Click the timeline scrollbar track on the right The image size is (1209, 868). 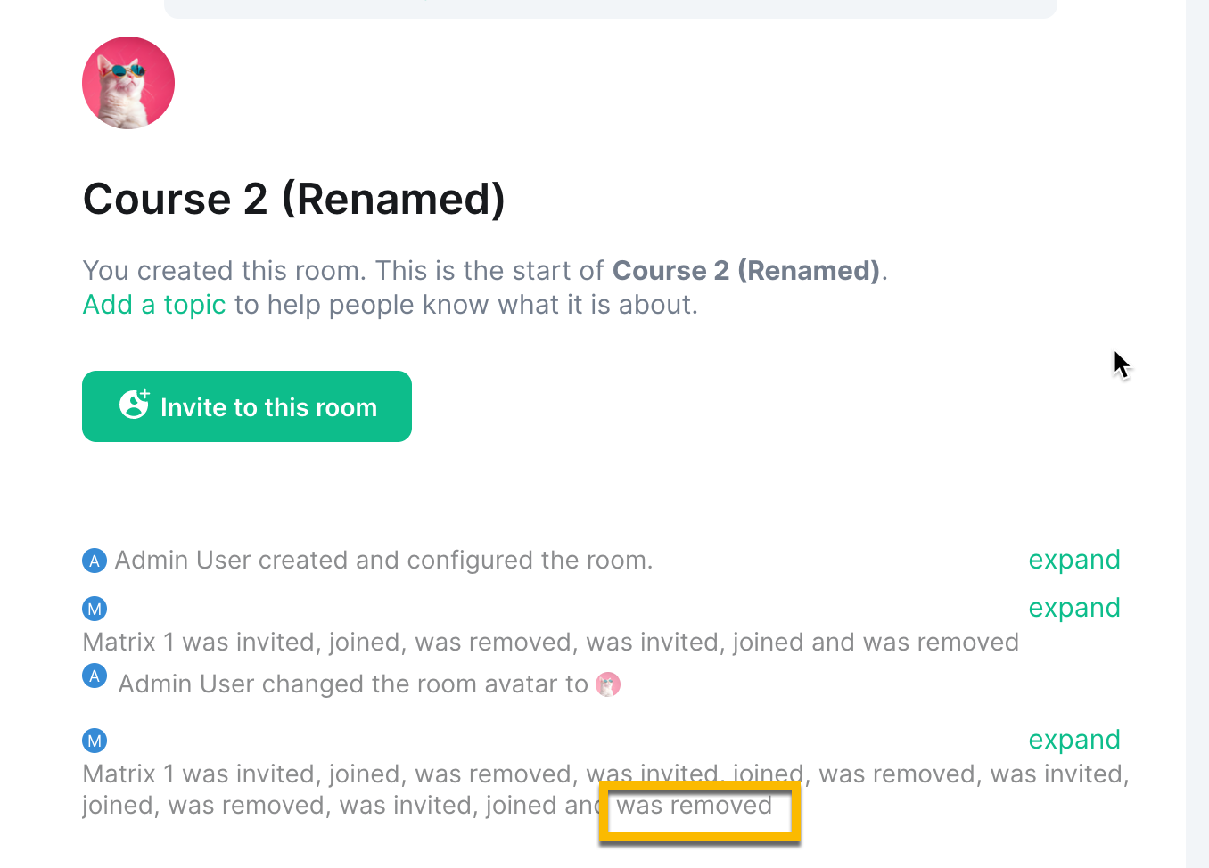tap(1197, 434)
